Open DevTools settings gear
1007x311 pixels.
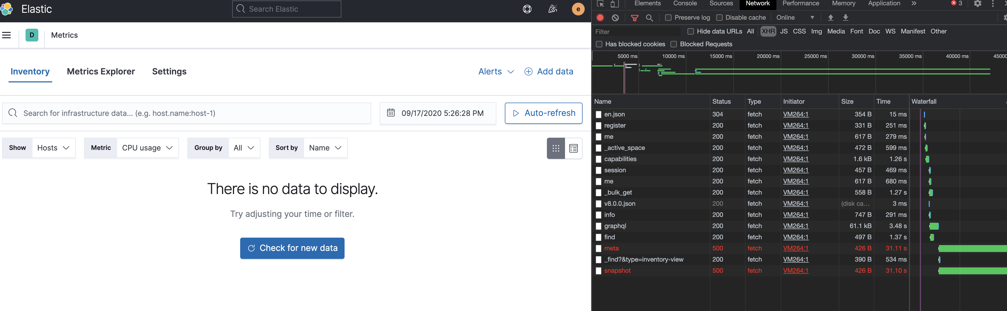978,3
